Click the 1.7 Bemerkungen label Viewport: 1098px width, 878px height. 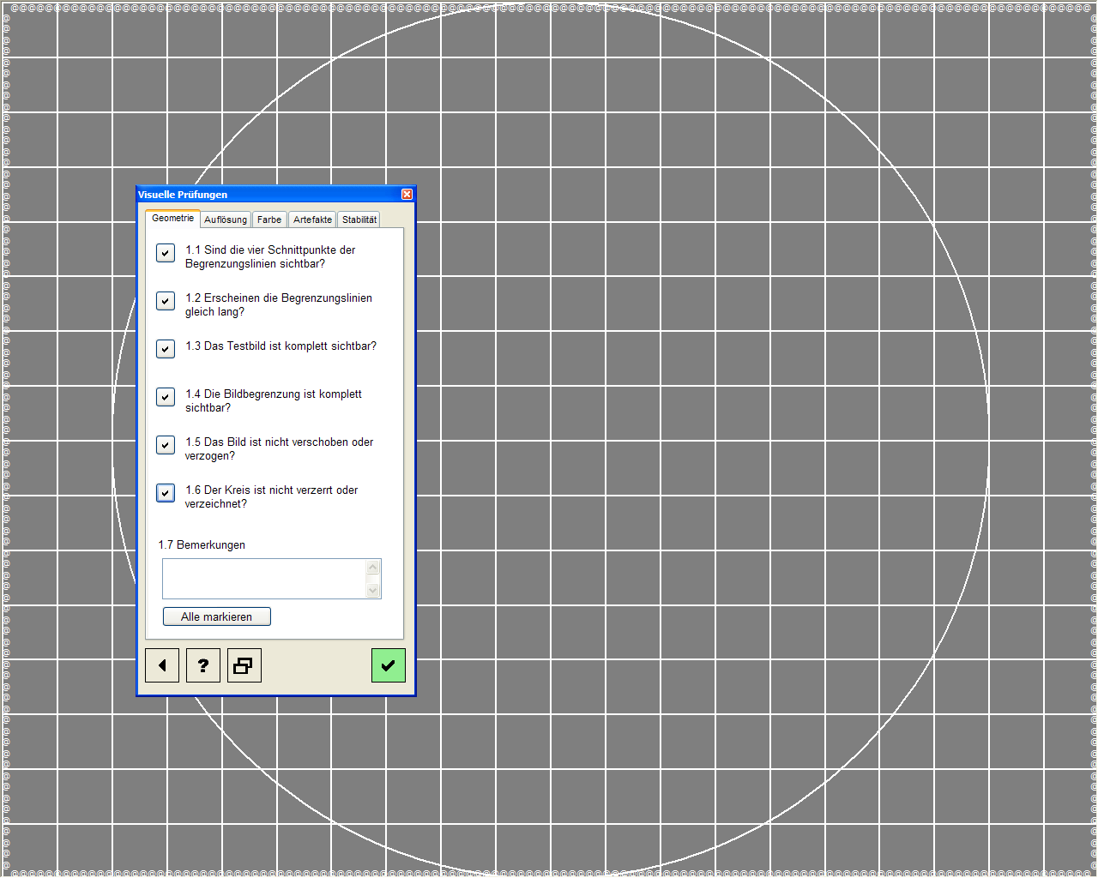point(202,544)
